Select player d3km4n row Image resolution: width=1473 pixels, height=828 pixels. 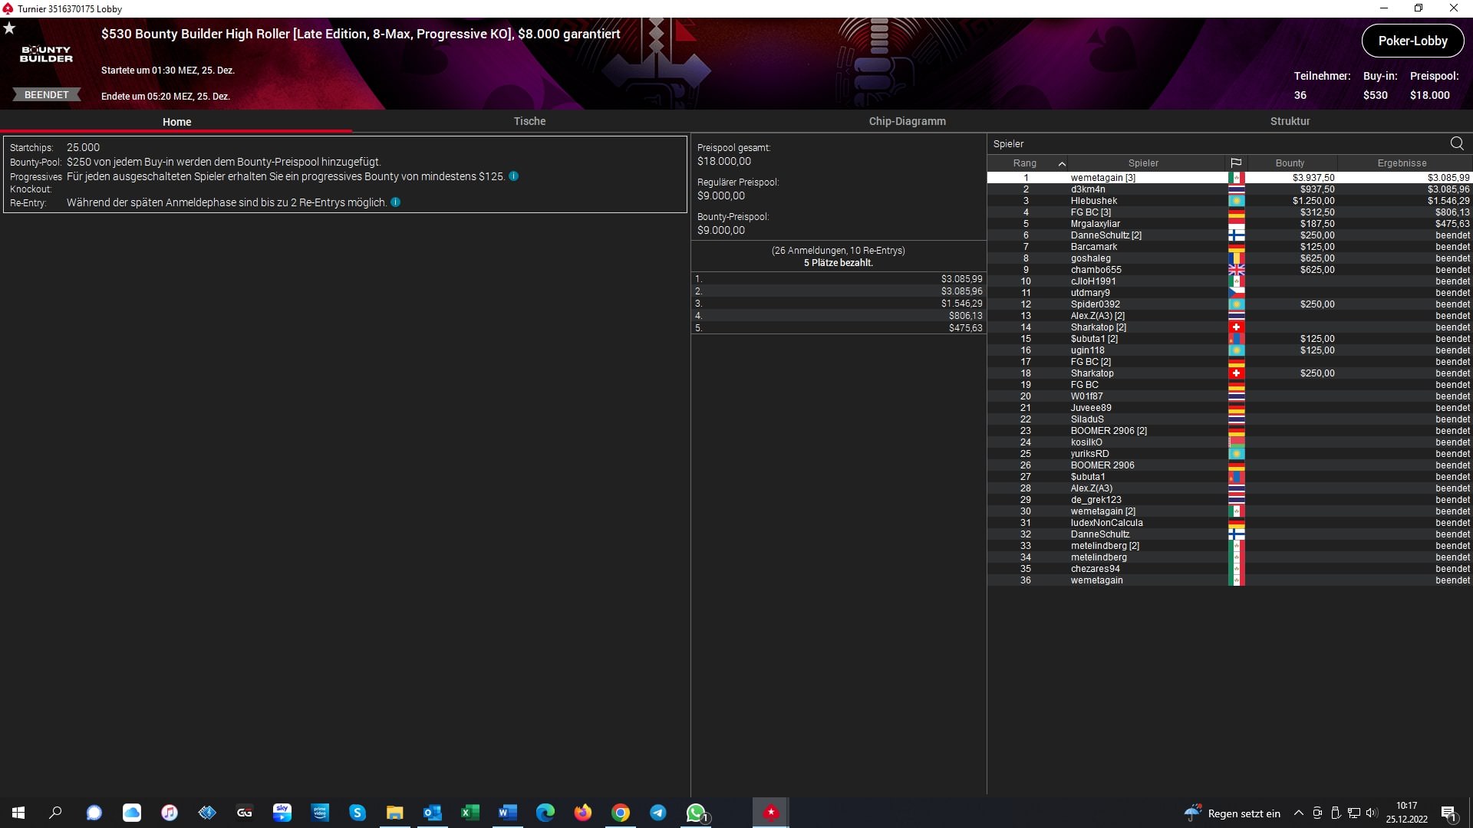click(1088, 189)
